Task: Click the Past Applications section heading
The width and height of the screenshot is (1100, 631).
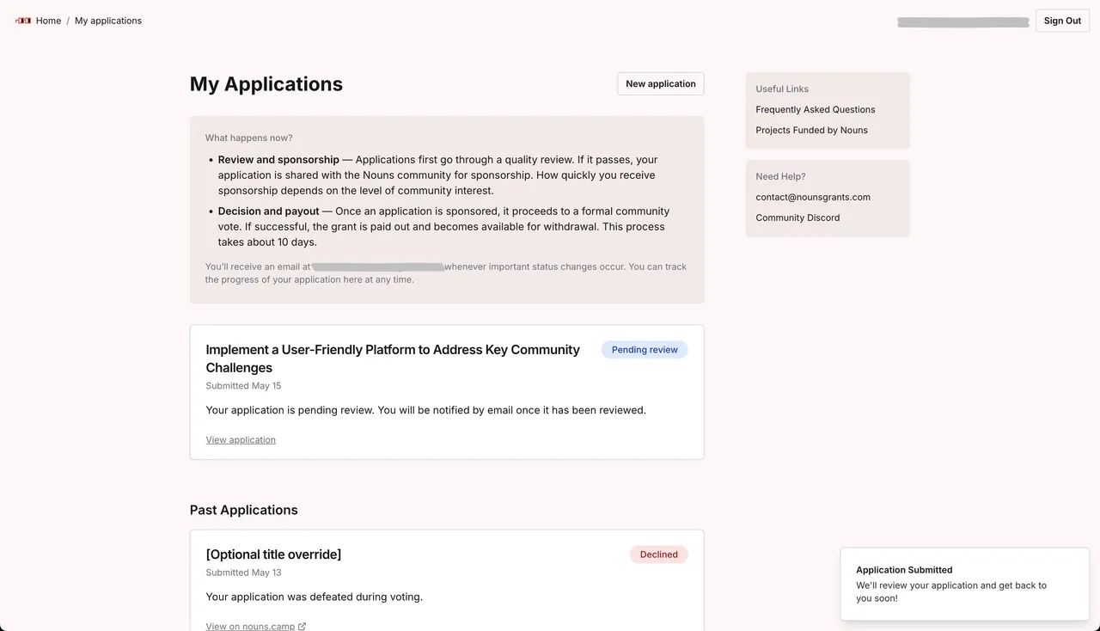Action: (244, 510)
